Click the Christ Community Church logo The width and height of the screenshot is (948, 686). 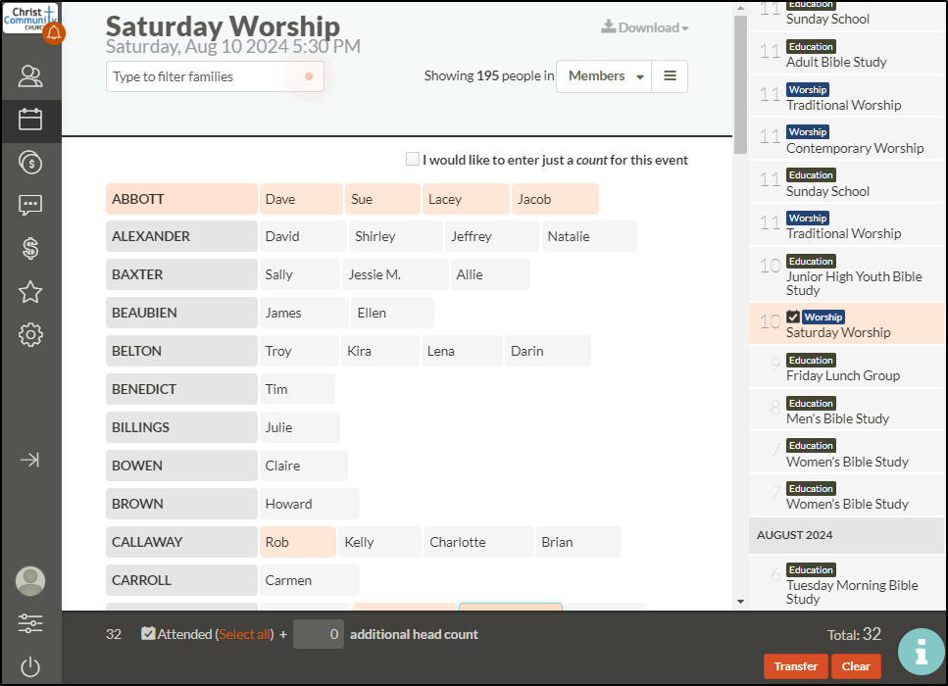click(x=29, y=19)
